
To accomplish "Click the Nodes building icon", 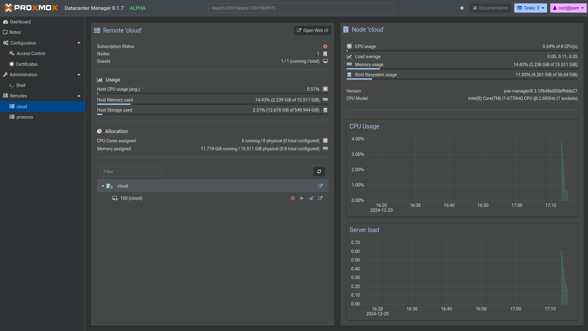I will coord(325,54).
